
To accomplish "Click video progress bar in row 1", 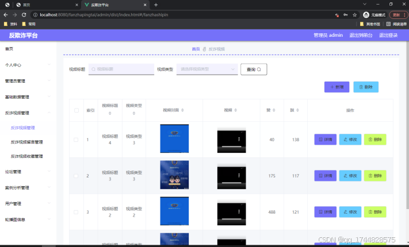I will pos(231,146).
